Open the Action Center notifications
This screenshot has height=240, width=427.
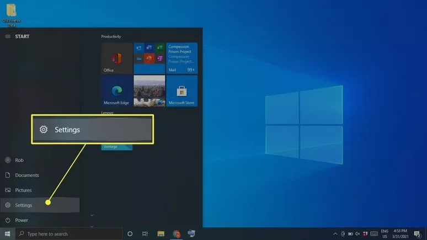[417, 234]
